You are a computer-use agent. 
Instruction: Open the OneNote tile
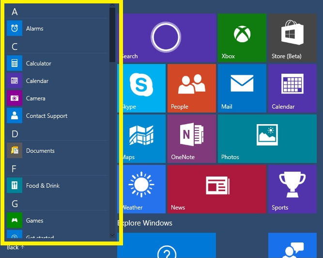coord(192,139)
